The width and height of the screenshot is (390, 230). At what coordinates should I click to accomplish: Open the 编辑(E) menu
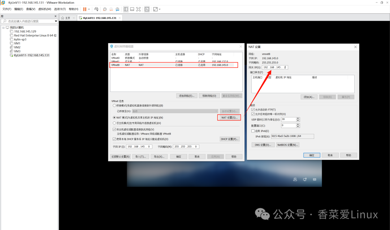(19, 9)
